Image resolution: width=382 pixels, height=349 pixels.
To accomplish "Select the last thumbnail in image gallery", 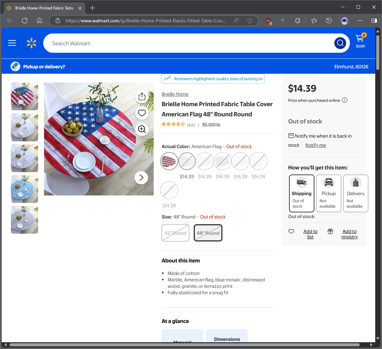I will [24, 220].
